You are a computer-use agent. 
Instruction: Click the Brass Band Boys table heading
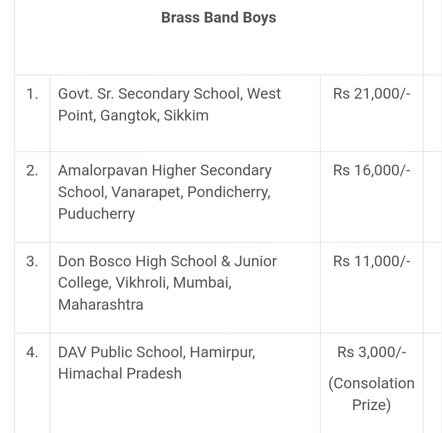pyautogui.click(x=219, y=18)
